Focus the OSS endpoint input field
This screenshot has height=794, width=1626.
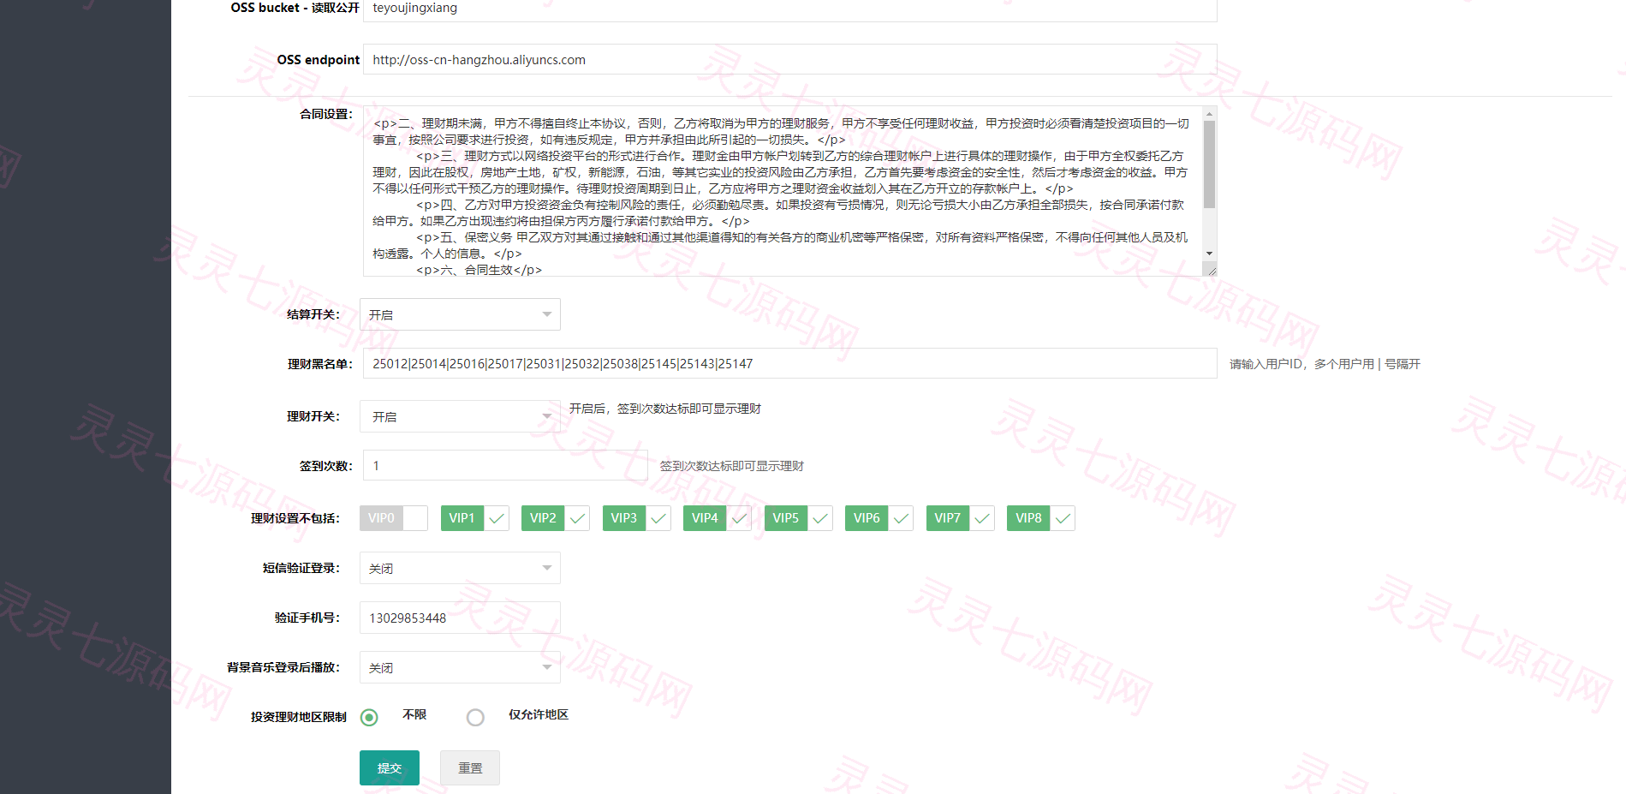790,59
